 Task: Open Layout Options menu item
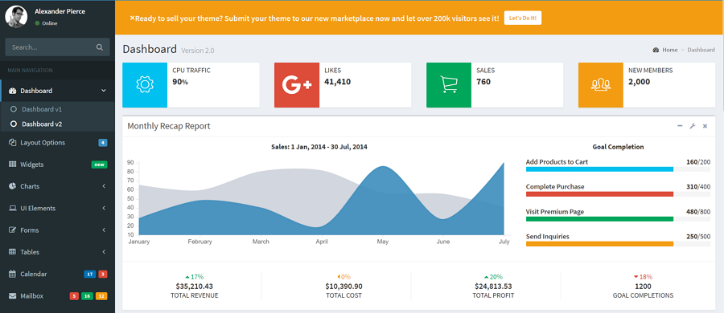pyautogui.click(x=57, y=142)
